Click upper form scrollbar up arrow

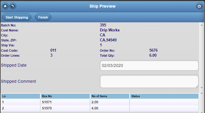coord(201,25)
